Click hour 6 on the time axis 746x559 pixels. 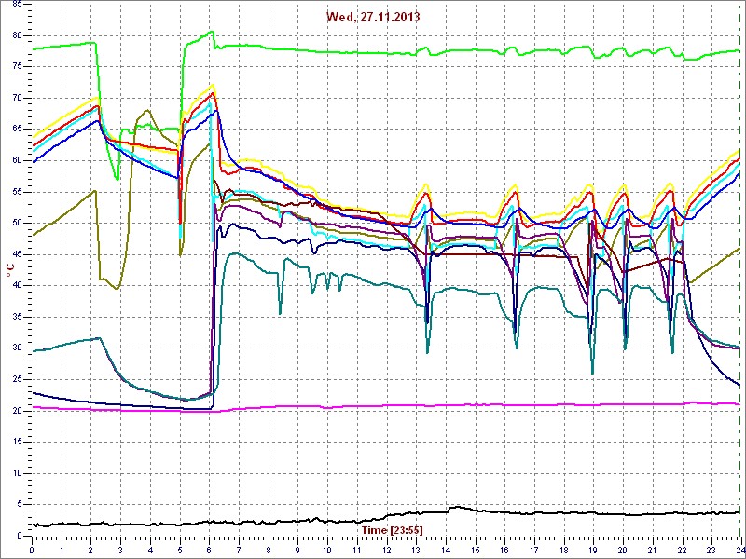209,550
